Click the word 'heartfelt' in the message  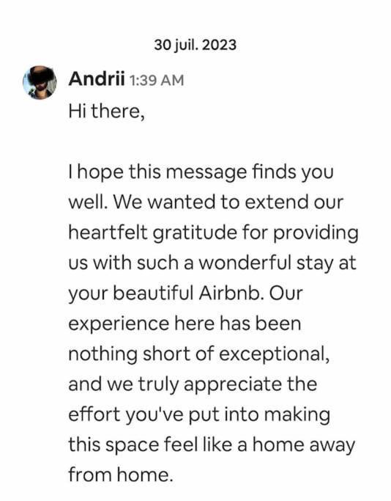pyautogui.click(x=108, y=233)
